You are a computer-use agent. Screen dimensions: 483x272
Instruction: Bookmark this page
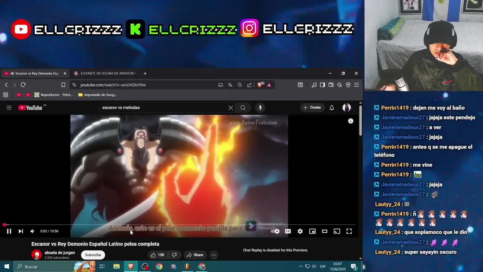point(63,85)
